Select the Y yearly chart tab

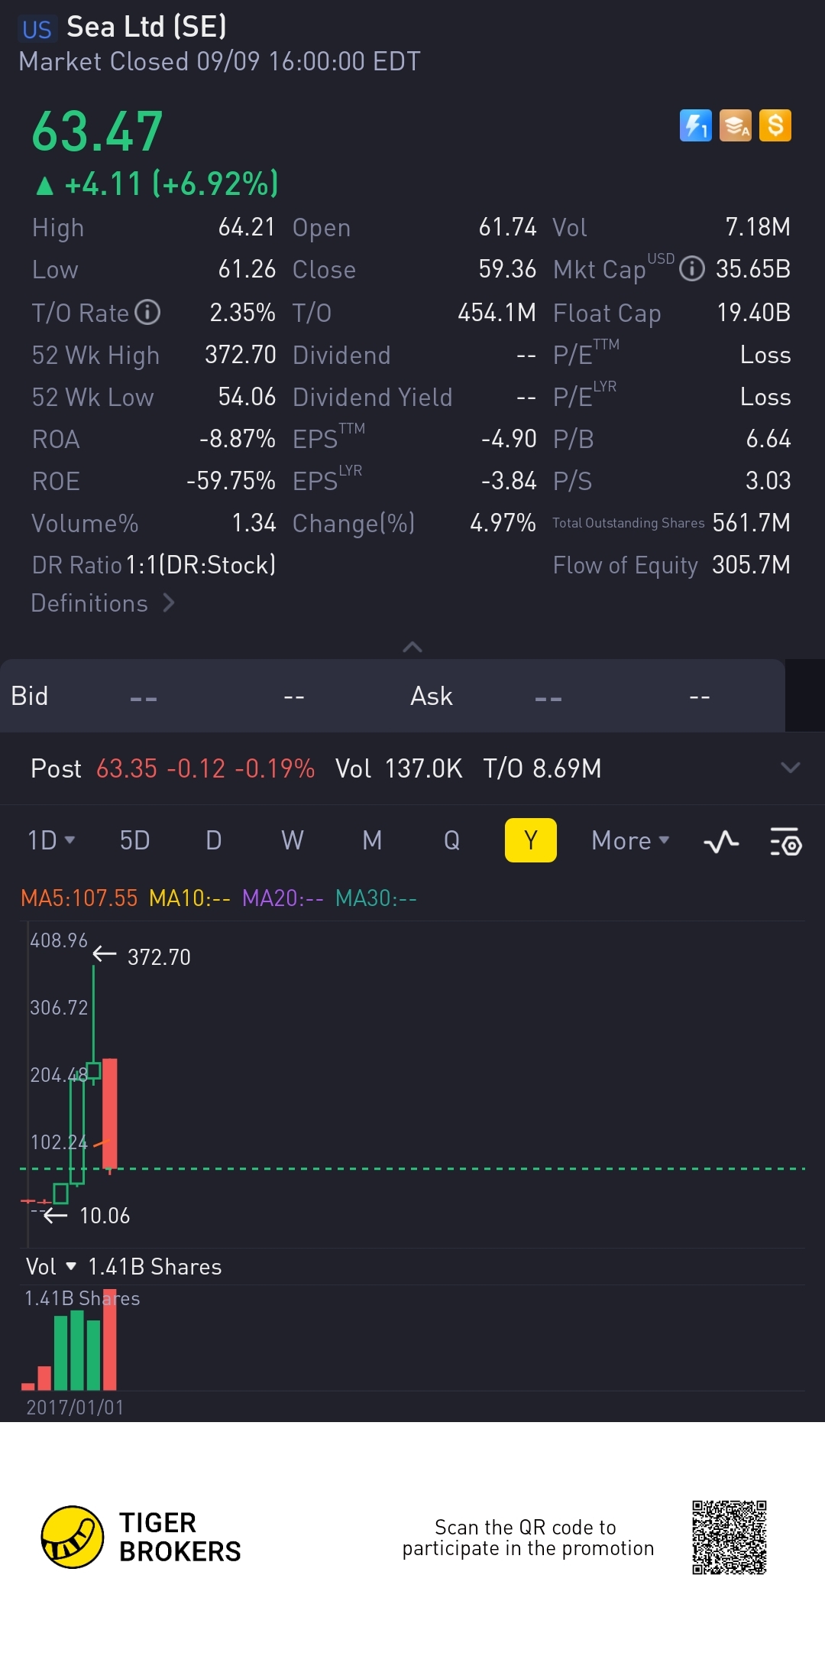click(x=530, y=840)
